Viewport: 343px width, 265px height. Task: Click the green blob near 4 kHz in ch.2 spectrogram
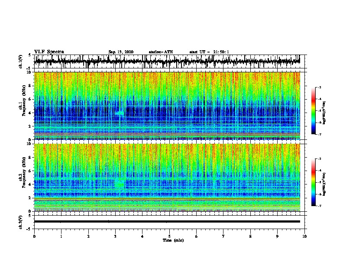(120, 184)
